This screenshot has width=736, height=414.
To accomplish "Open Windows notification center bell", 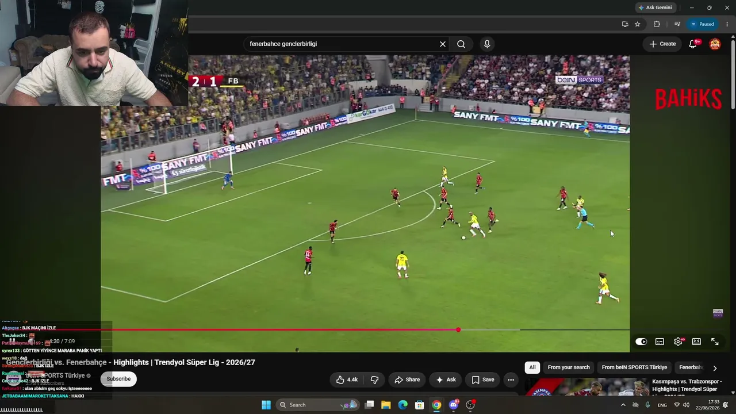I will coord(726,405).
